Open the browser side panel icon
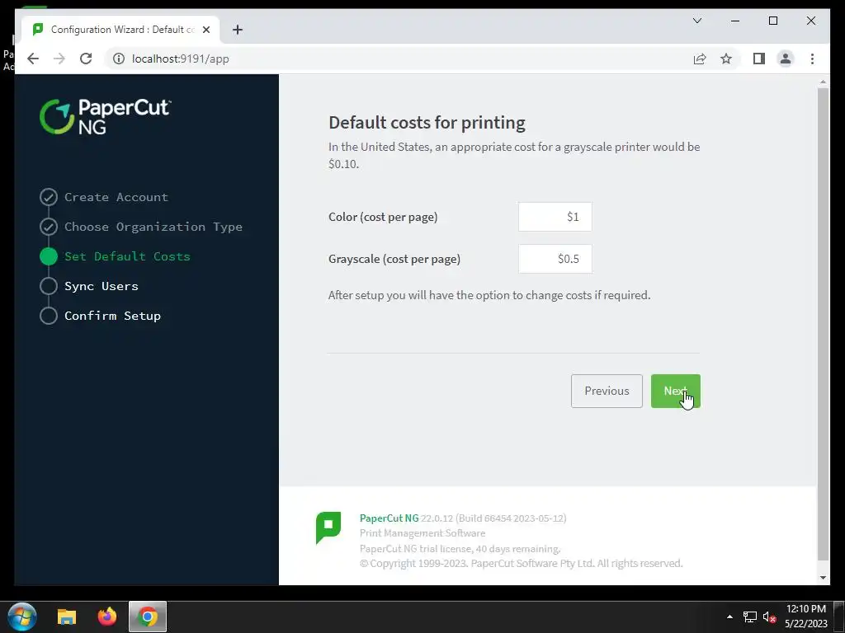845x633 pixels. click(x=759, y=59)
